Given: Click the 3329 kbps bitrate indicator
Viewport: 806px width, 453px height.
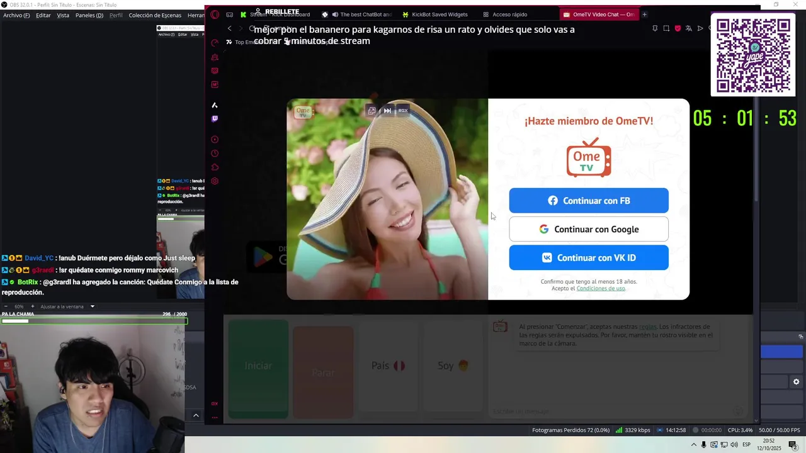Looking at the screenshot, I should click(633, 430).
